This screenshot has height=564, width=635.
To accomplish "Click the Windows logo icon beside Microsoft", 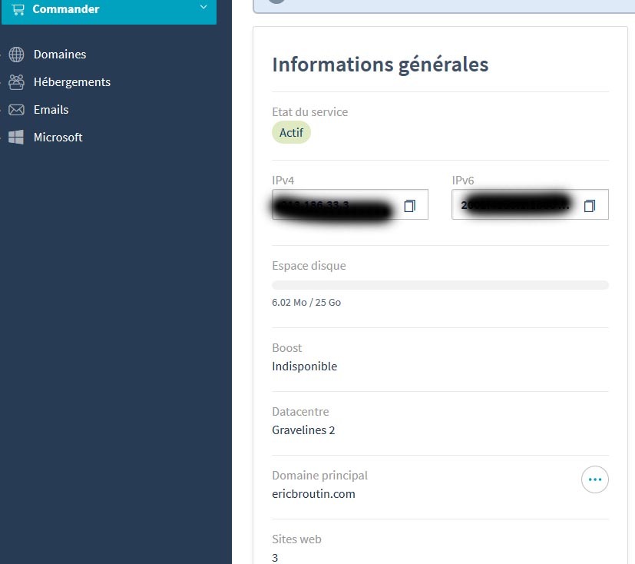I will click(x=16, y=138).
